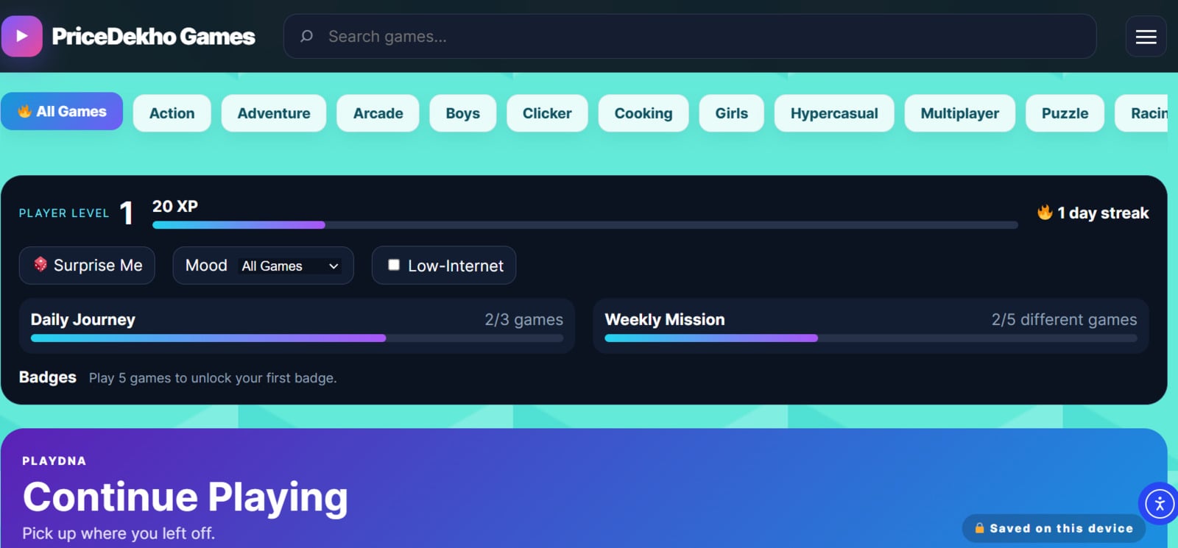This screenshot has height=548, width=1178.
Task: Click the Daily Journey progress bar
Action: (297, 338)
